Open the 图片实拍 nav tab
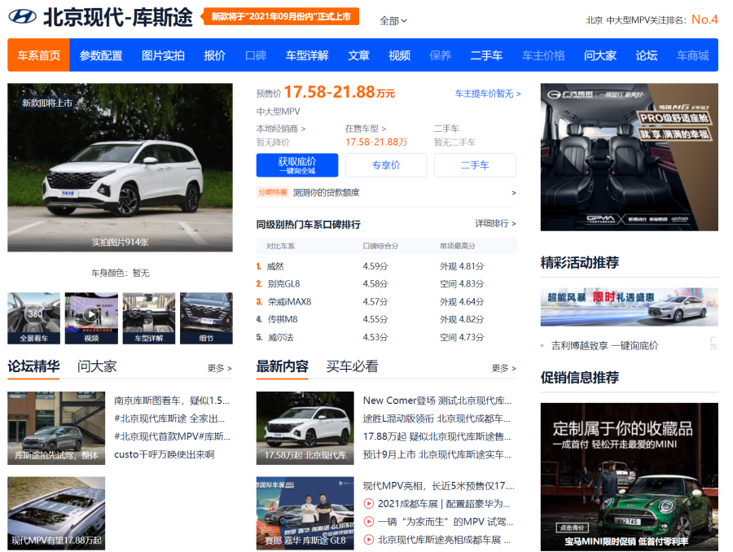 coord(163,55)
